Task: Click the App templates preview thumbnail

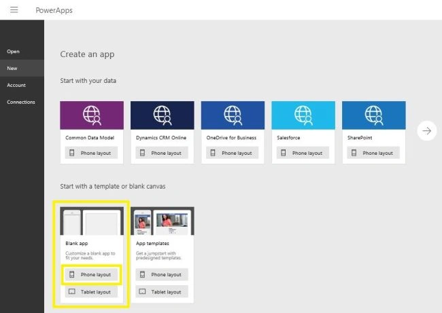Action: 163,221
